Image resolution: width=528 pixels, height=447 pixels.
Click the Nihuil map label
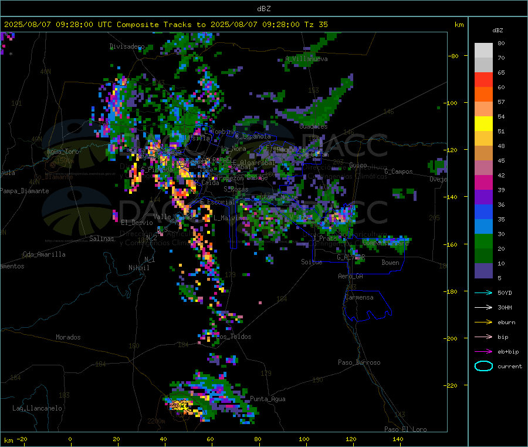pyautogui.click(x=139, y=268)
